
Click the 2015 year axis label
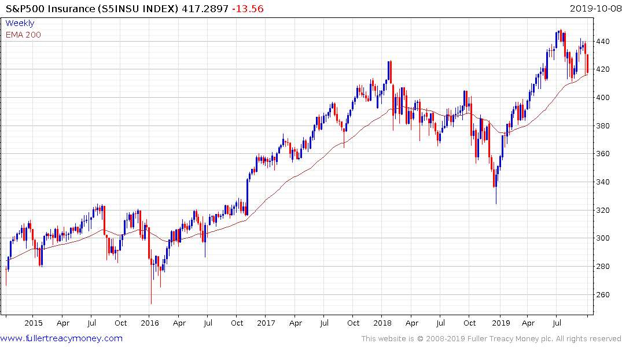34,323
